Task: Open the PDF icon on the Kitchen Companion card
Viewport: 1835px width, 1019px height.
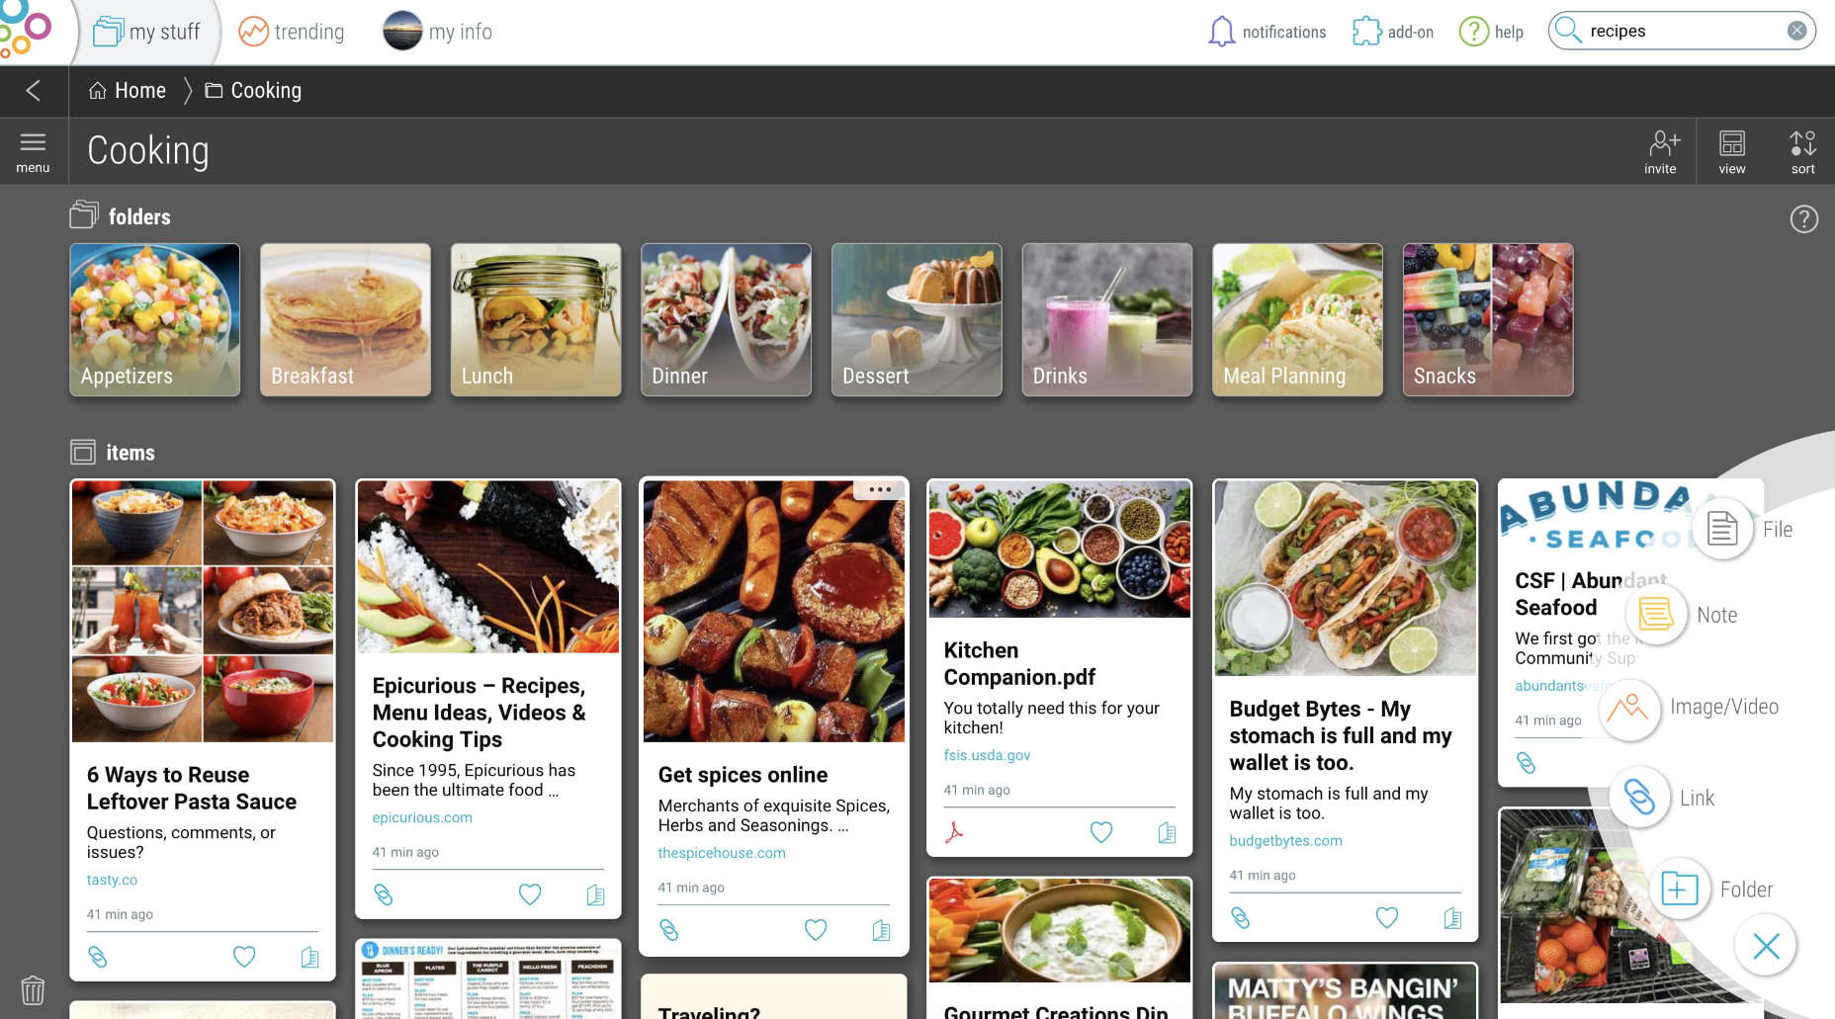Action: click(954, 832)
